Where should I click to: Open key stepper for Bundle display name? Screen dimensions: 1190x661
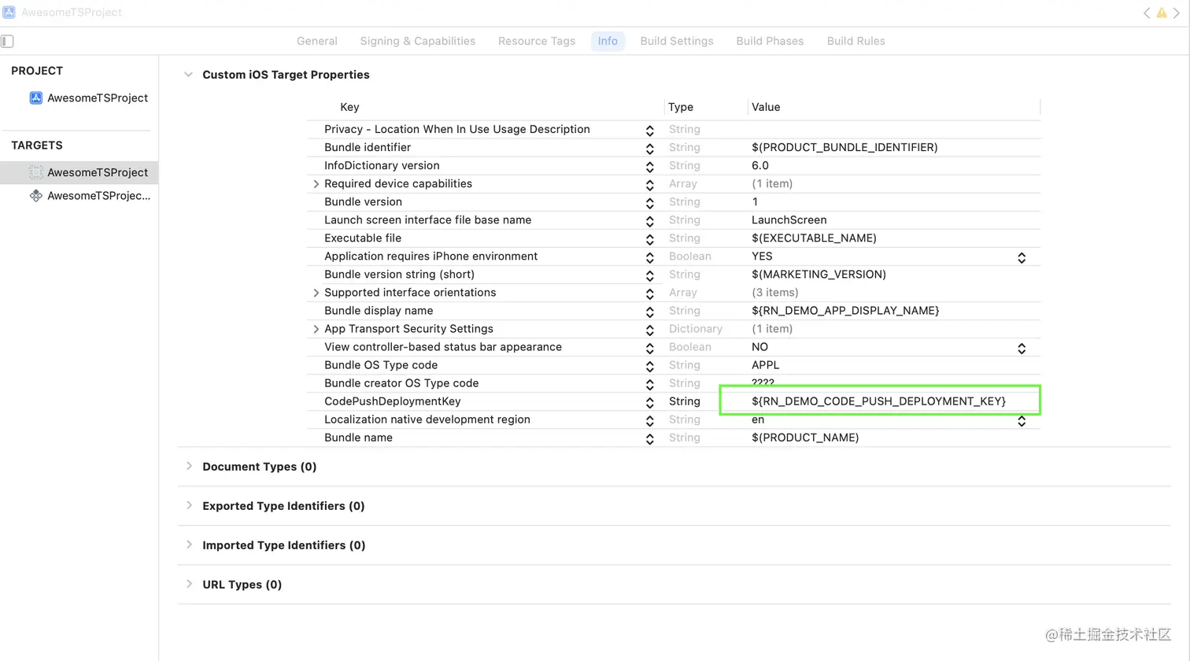[649, 312]
